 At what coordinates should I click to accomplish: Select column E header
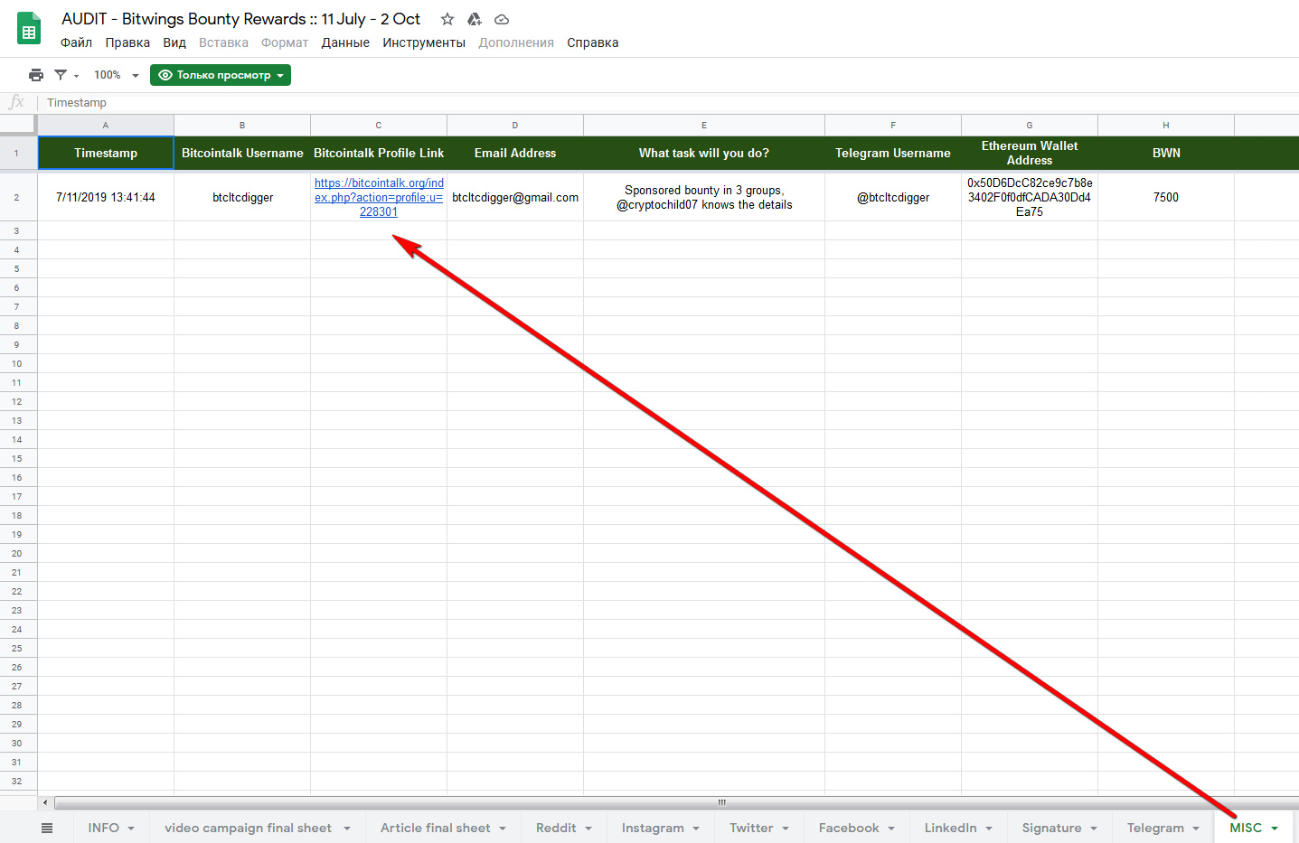click(704, 125)
